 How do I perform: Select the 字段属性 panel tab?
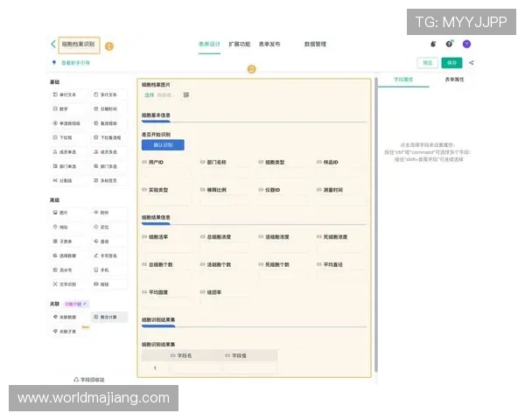pos(403,80)
